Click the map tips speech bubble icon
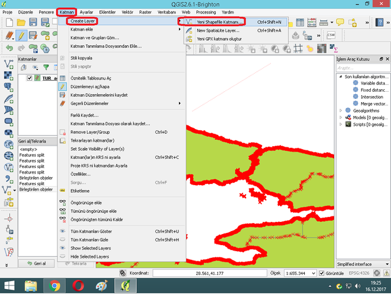This screenshot has height=297, width=391. (340, 22)
